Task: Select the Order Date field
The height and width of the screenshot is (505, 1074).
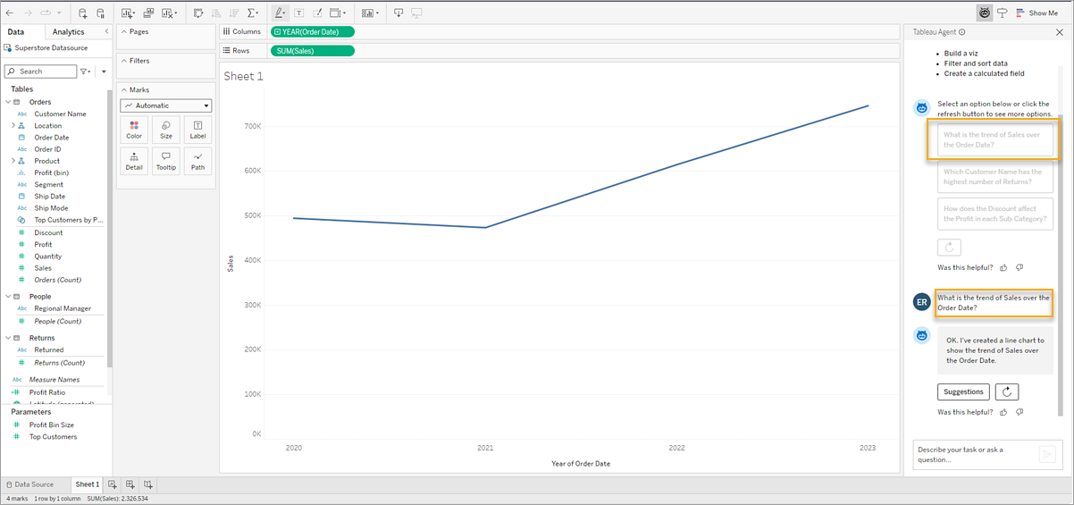Action: (x=52, y=138)
